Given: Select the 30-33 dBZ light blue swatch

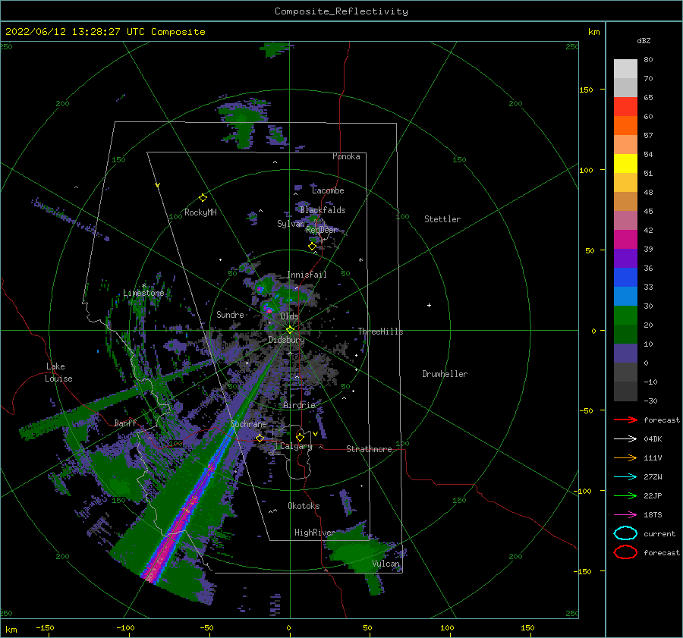Looking at the screenshot, I should 625,297.
